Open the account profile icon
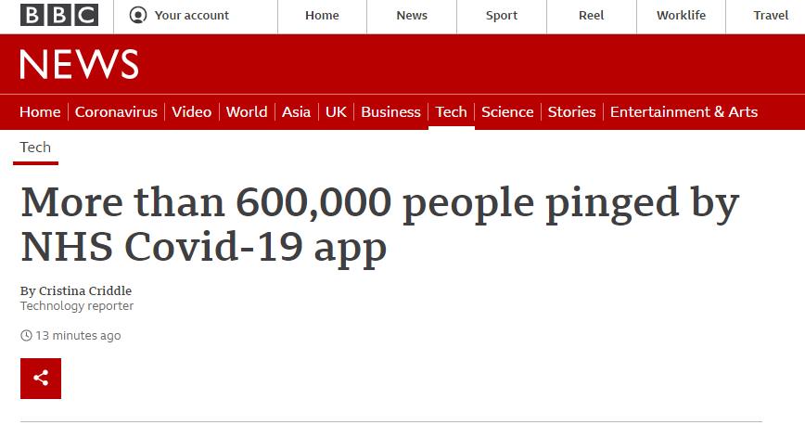The width and height of the screenshot is (805, 425). 138,16
